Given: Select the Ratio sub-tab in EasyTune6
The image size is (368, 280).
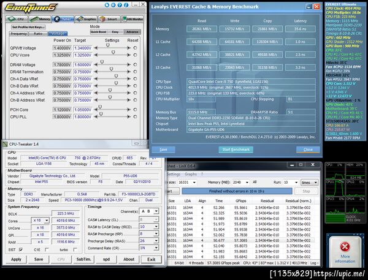Looking at the screenshot, I should click(38, 34).
